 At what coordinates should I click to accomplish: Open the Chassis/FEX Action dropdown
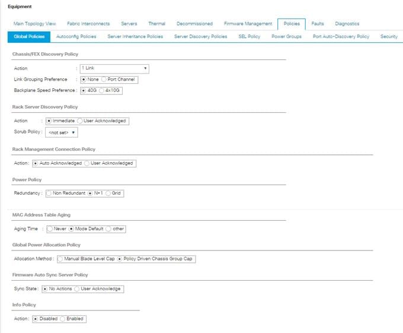(x=113, y=68)
